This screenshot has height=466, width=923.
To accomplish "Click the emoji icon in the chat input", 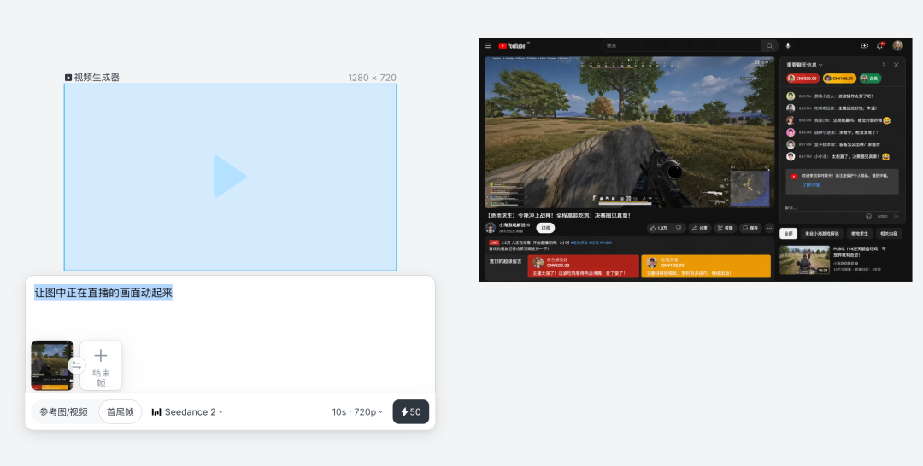I will 869,216.
